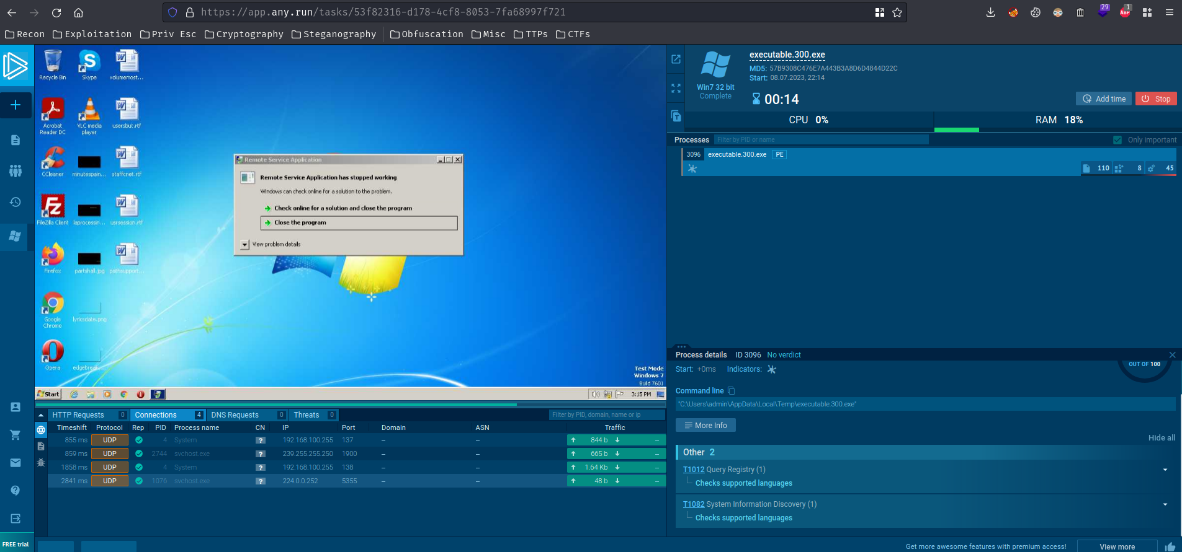1182x552 pixels.
Task: Click the indicator asterisk icon in process details
Action: (772, 369)
